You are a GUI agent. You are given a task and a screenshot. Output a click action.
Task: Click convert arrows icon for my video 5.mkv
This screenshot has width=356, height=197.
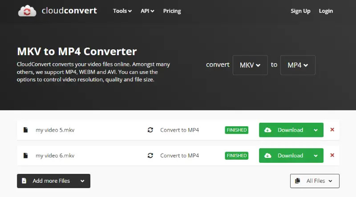tap(150, 130)
